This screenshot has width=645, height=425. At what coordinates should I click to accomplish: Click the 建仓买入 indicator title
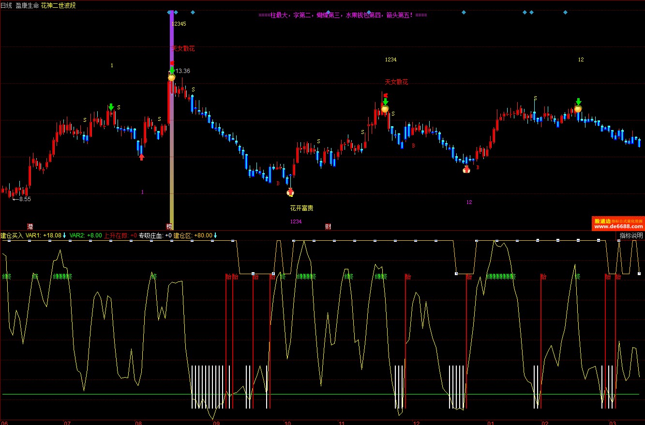click(x=12, y=235)
